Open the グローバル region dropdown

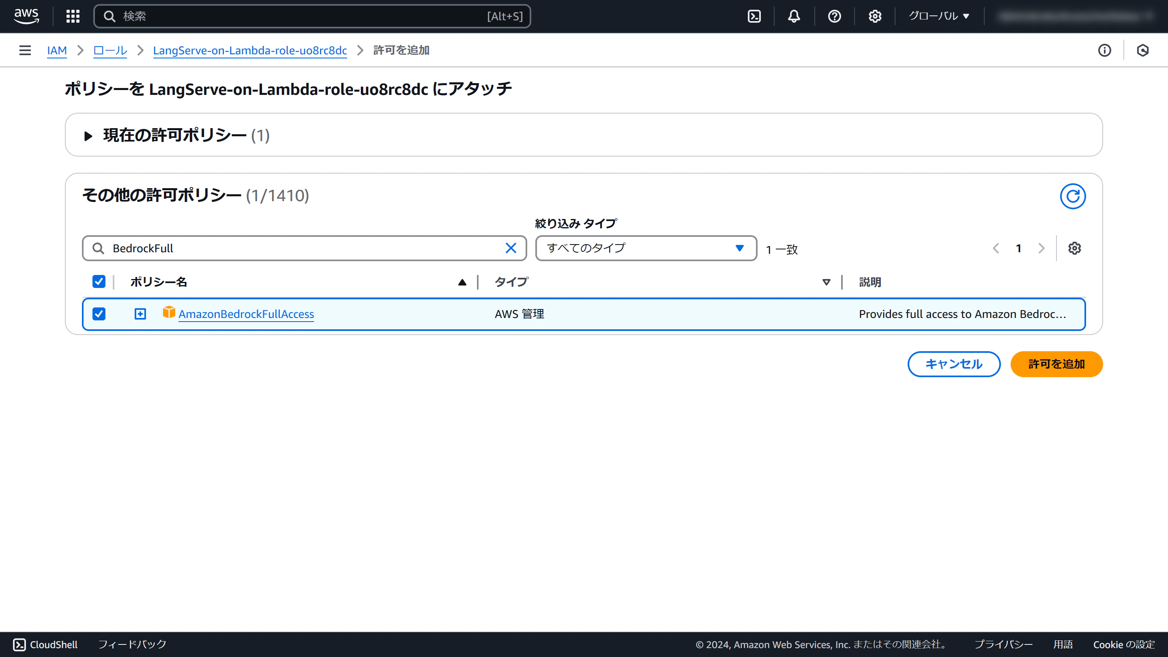pyautogui.click(x=939, y=16)
